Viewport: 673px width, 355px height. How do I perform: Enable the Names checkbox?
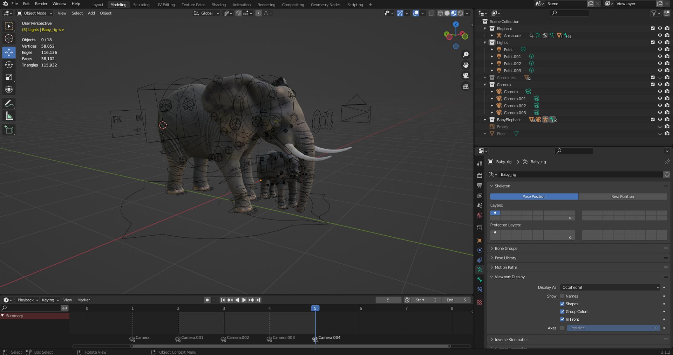(x=562, y=296)
